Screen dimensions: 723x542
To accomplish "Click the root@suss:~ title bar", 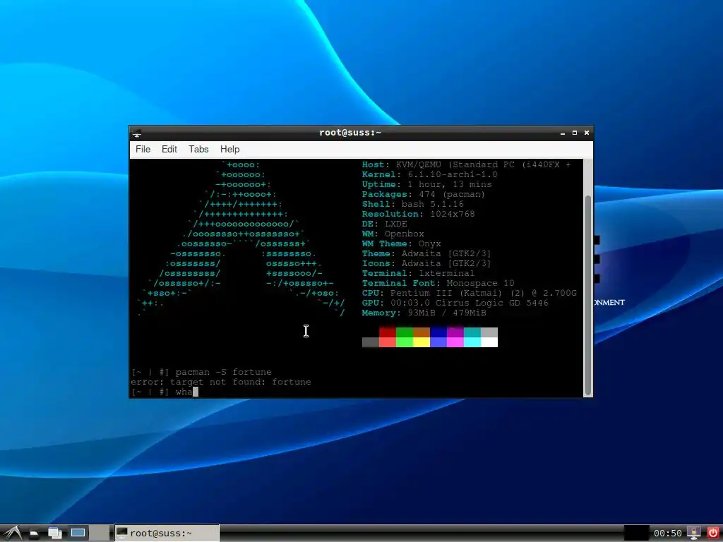I will (x=350, y=133).
